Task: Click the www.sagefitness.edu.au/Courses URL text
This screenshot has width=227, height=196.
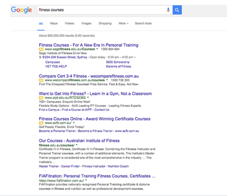Action: point(70,49)
